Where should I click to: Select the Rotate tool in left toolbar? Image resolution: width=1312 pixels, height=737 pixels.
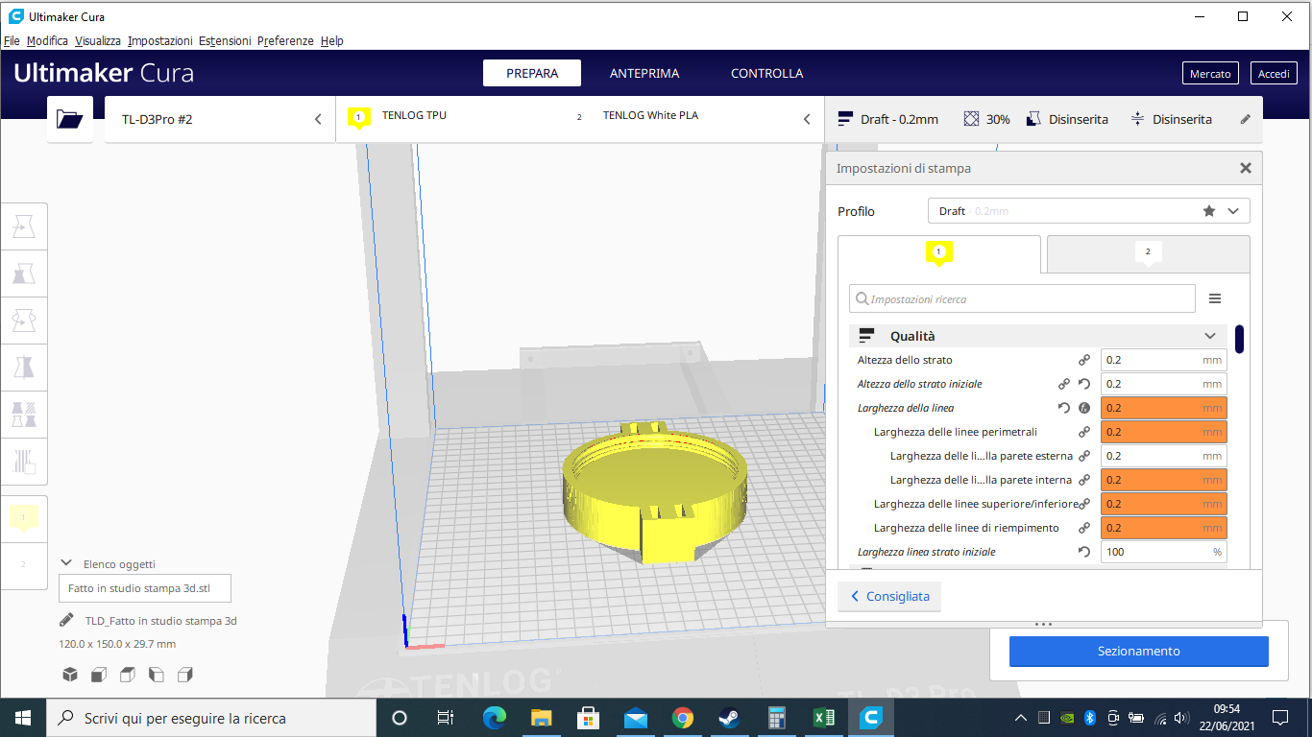click(24, 320)
